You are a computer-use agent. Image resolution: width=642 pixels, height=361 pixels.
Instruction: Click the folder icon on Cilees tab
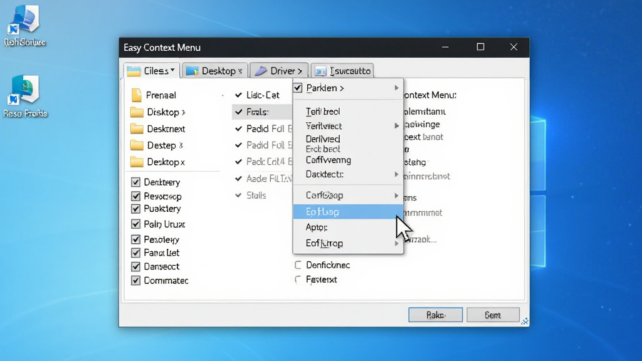(x=134, y=71)
